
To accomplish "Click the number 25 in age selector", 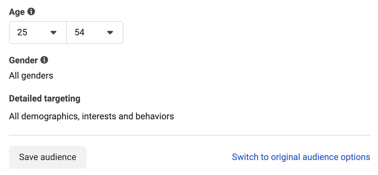I will [x=22, y=32].
